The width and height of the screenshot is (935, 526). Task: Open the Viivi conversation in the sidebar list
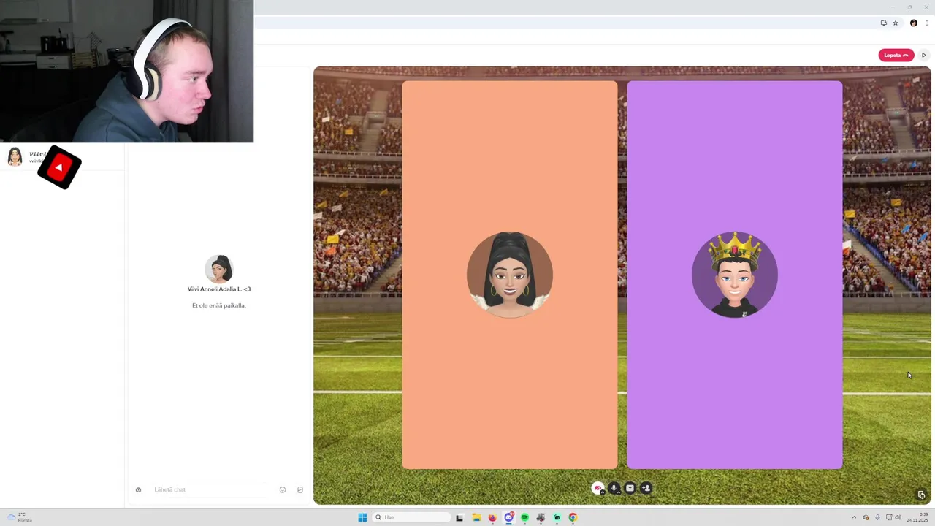[x=62, y=157]
